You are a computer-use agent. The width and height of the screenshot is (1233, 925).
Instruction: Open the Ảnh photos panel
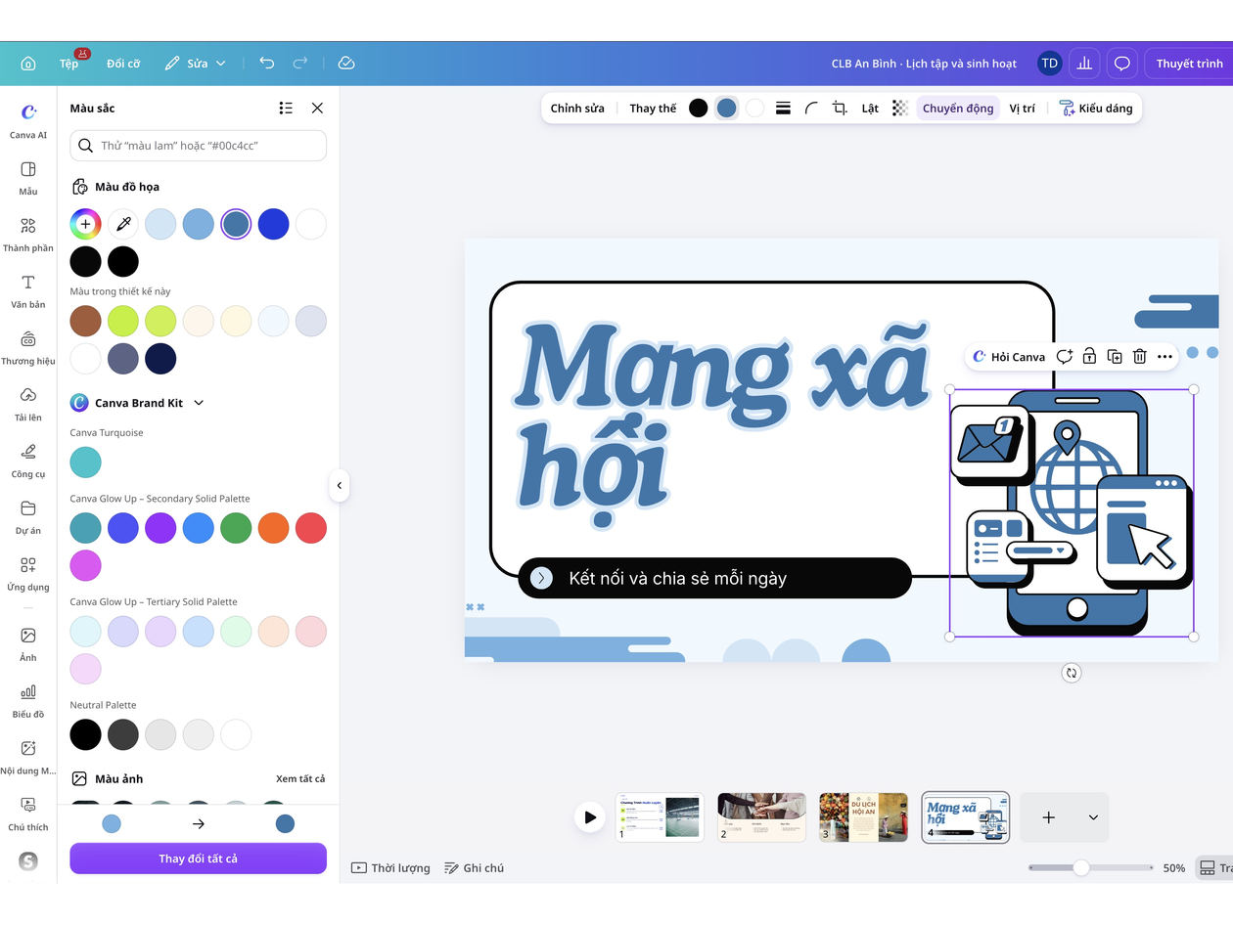[x=28, y=644]
